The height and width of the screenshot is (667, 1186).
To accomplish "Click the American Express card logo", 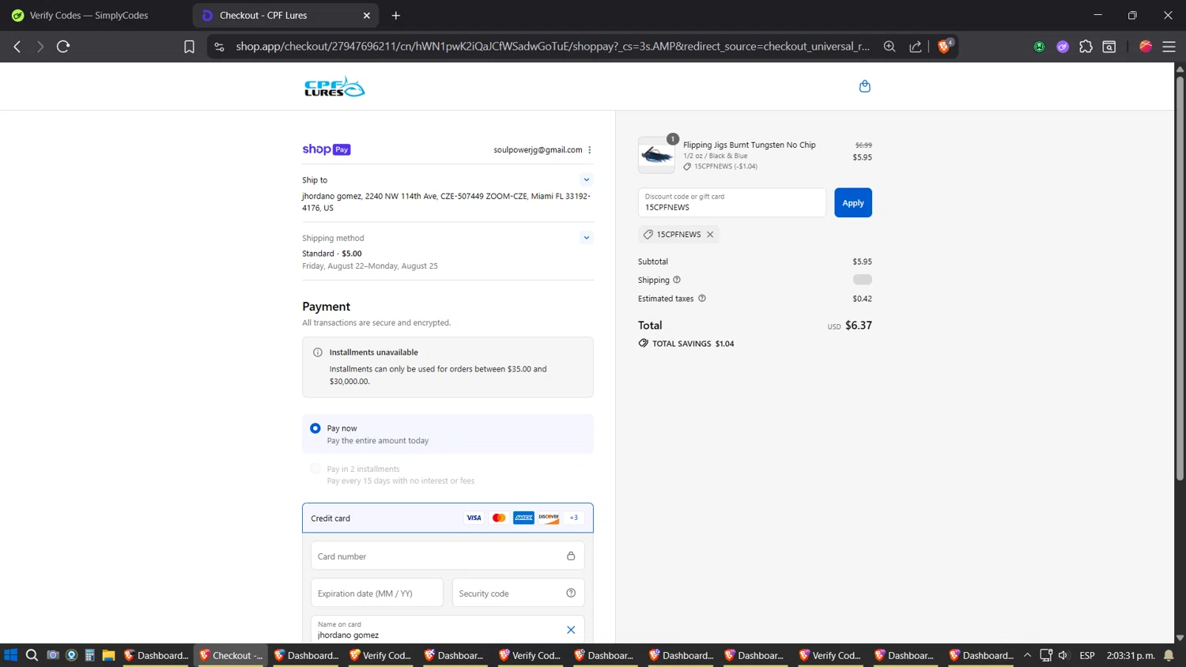I will (x=523, y=518).
